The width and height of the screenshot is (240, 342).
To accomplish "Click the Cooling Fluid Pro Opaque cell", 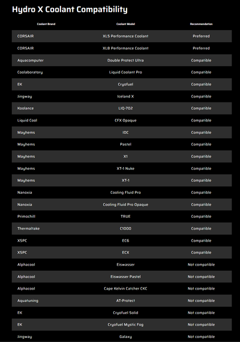I will [x=125, y=205].
